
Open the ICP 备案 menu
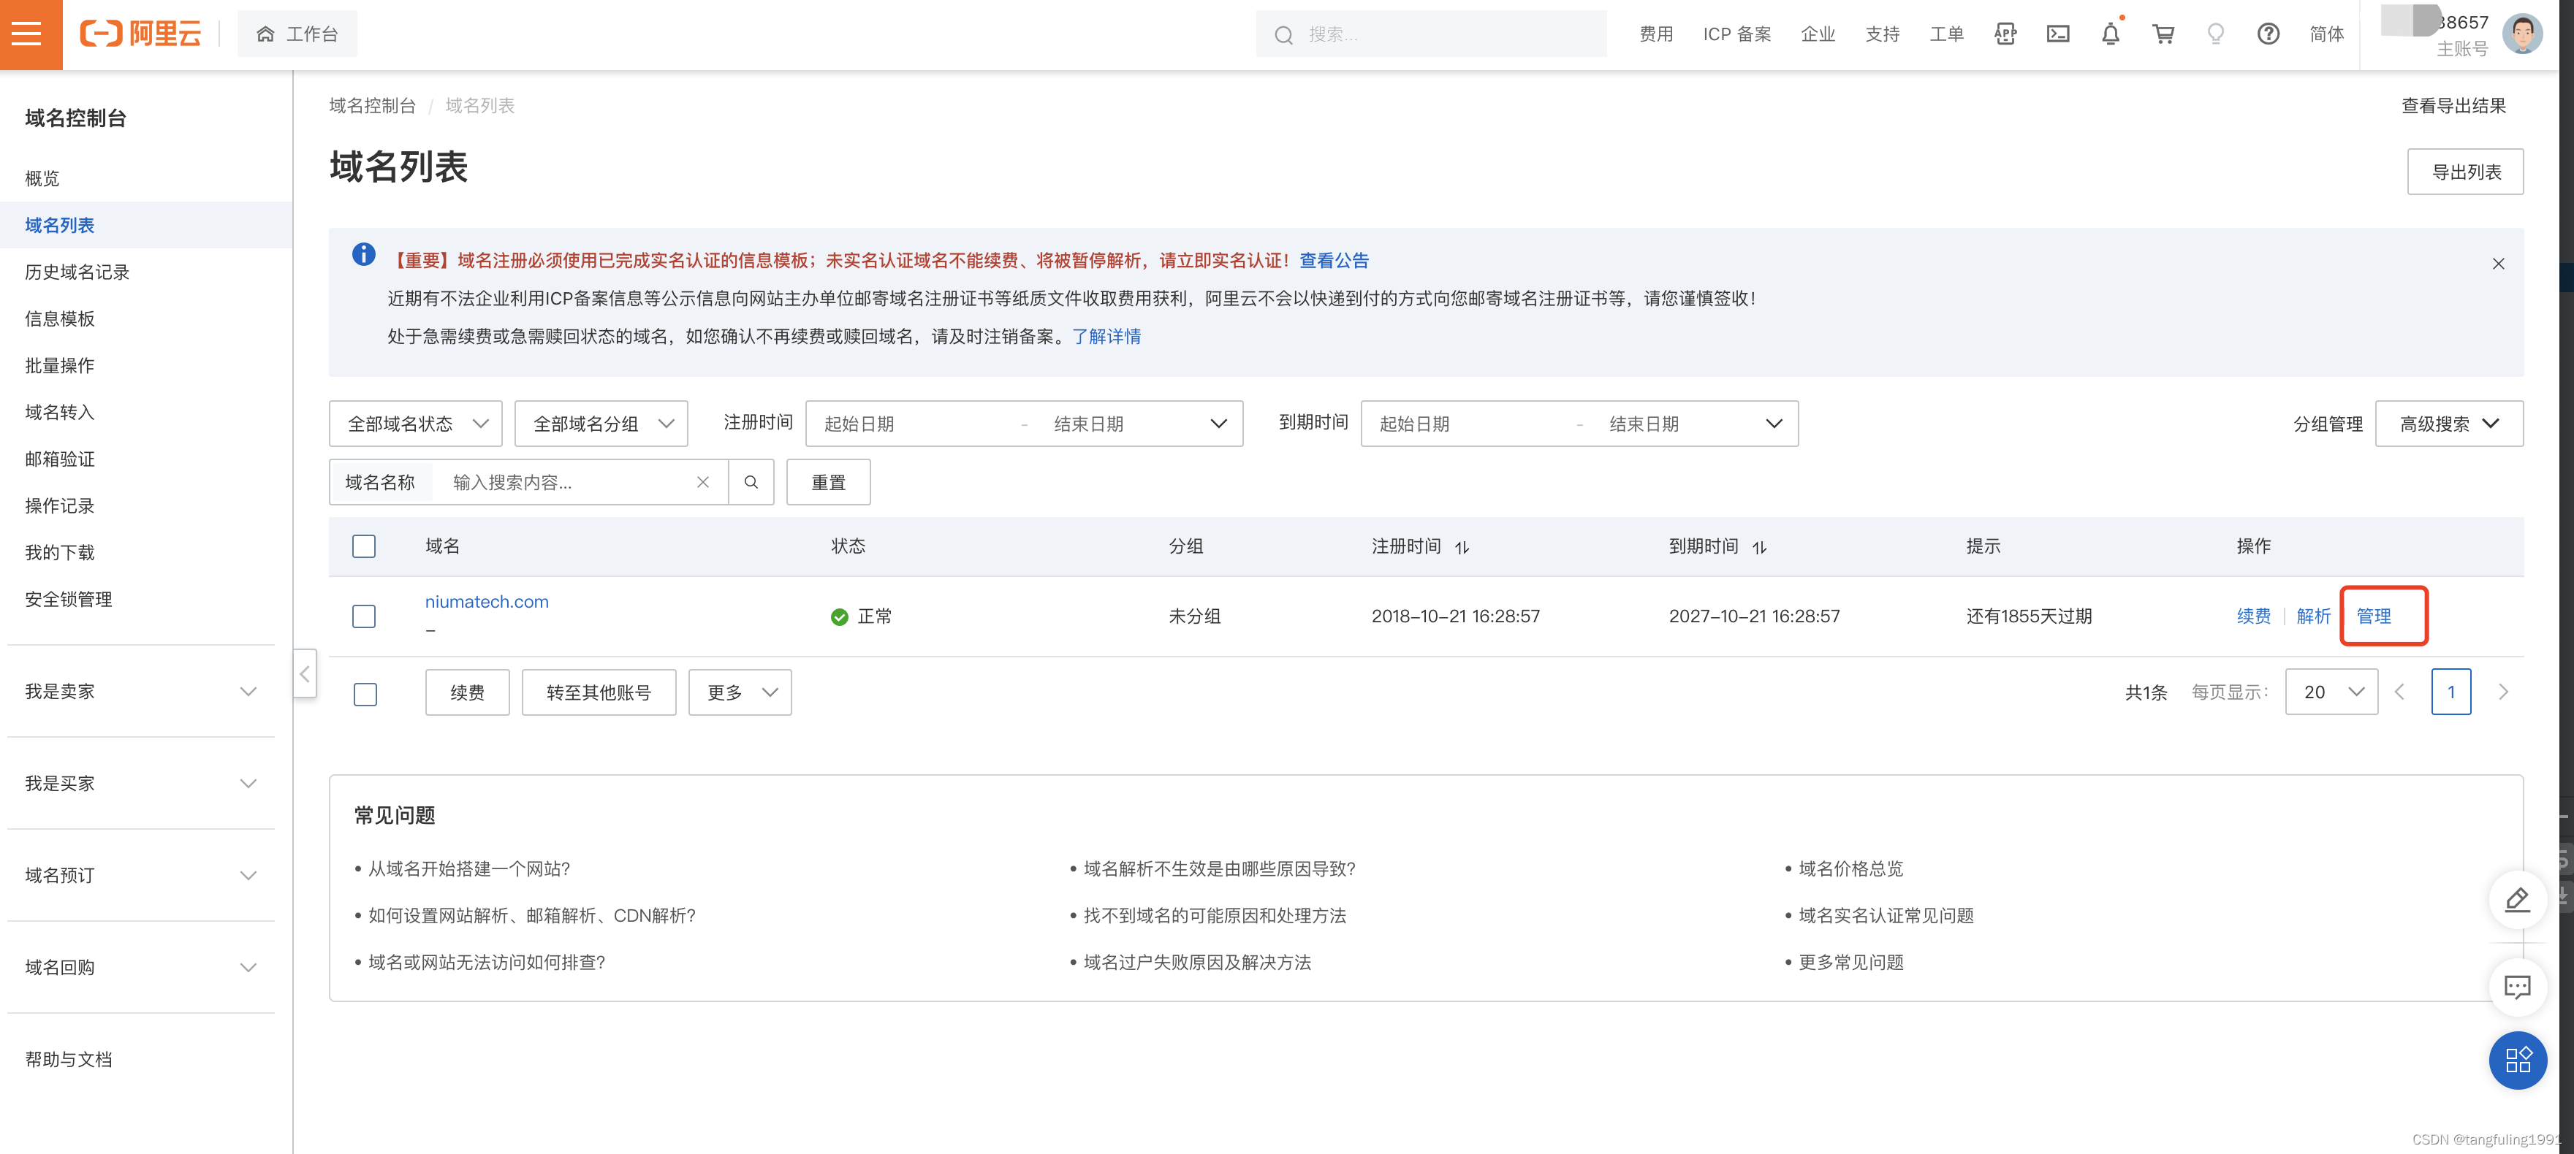[1736, 34]
